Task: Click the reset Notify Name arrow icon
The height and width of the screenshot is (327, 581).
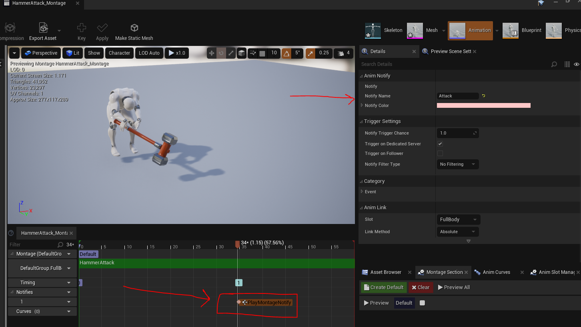Action: (x=483, y=96)
